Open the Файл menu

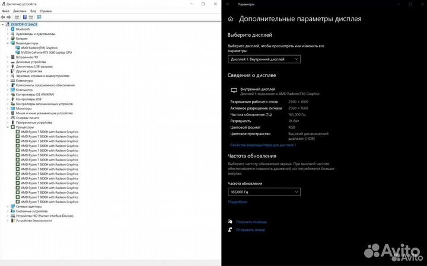tap(5, 11)
